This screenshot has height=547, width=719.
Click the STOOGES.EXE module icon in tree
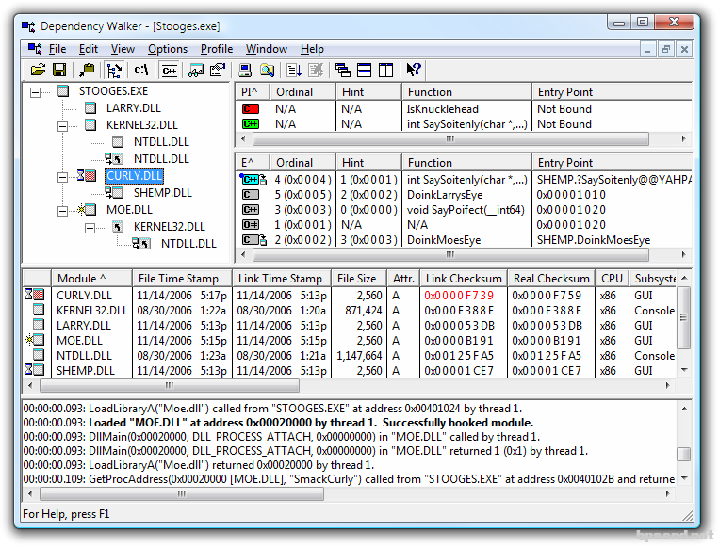click(x=63, y=91)
